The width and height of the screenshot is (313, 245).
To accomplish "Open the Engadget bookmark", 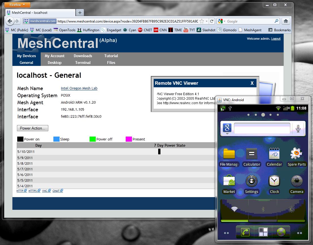I will pyautogui.click(x=111, y=30).
